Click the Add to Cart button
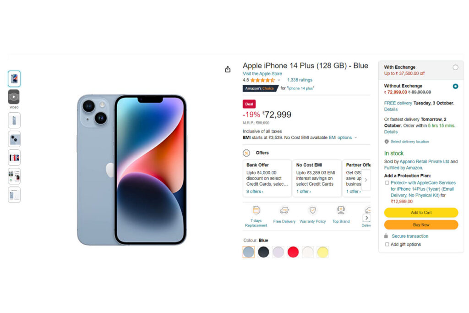This screenshot has height=313, width=469. [x=421, y=213]
